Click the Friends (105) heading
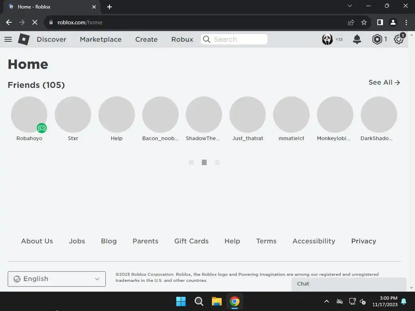Viewport: 415px width, 311px height. pos(36,85)
